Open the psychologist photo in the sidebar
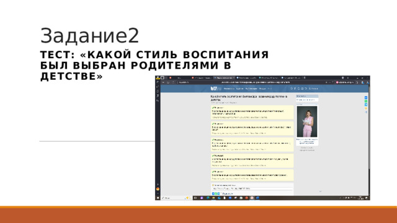Screen dimensions: 397x223 pos(307,121)
